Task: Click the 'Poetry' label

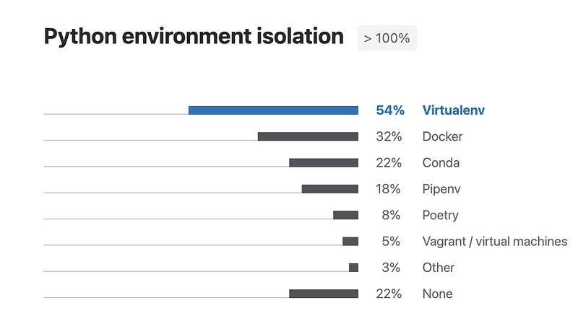Action: (440, 215)
